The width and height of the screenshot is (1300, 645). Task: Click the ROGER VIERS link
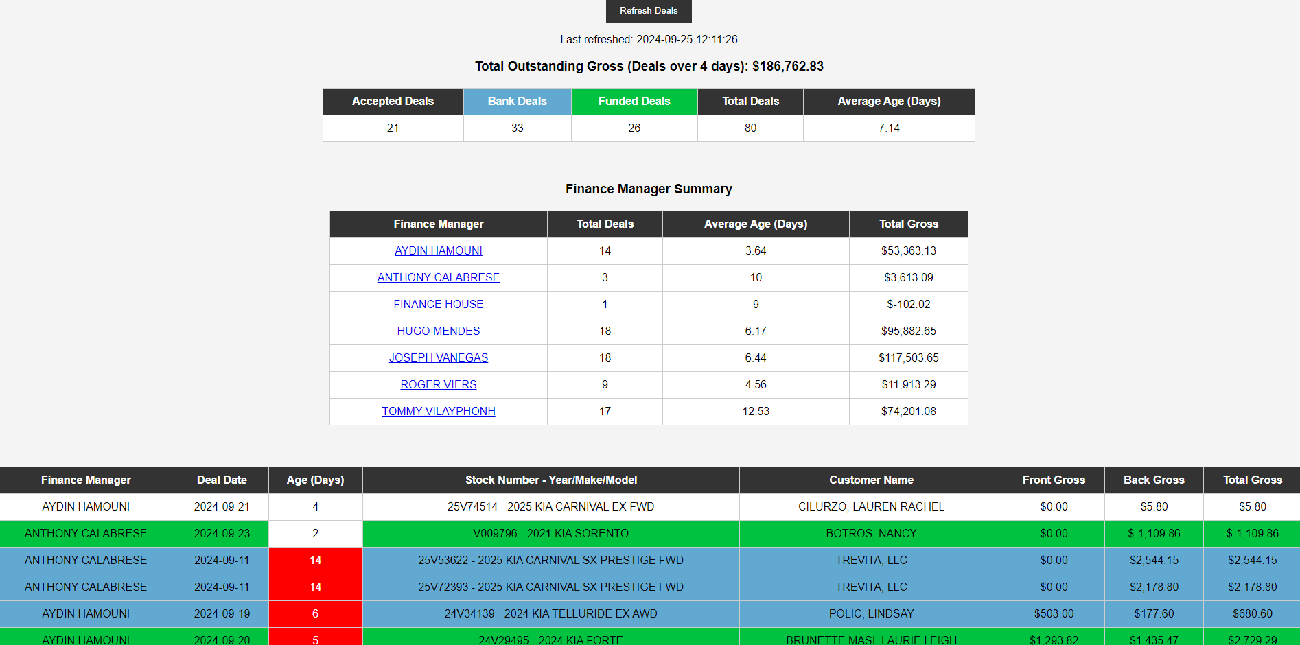pyautogui.click(x=438, y=385)
